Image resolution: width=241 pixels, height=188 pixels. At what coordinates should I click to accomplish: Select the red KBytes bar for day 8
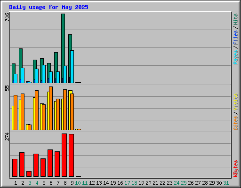tap(64, 155)
